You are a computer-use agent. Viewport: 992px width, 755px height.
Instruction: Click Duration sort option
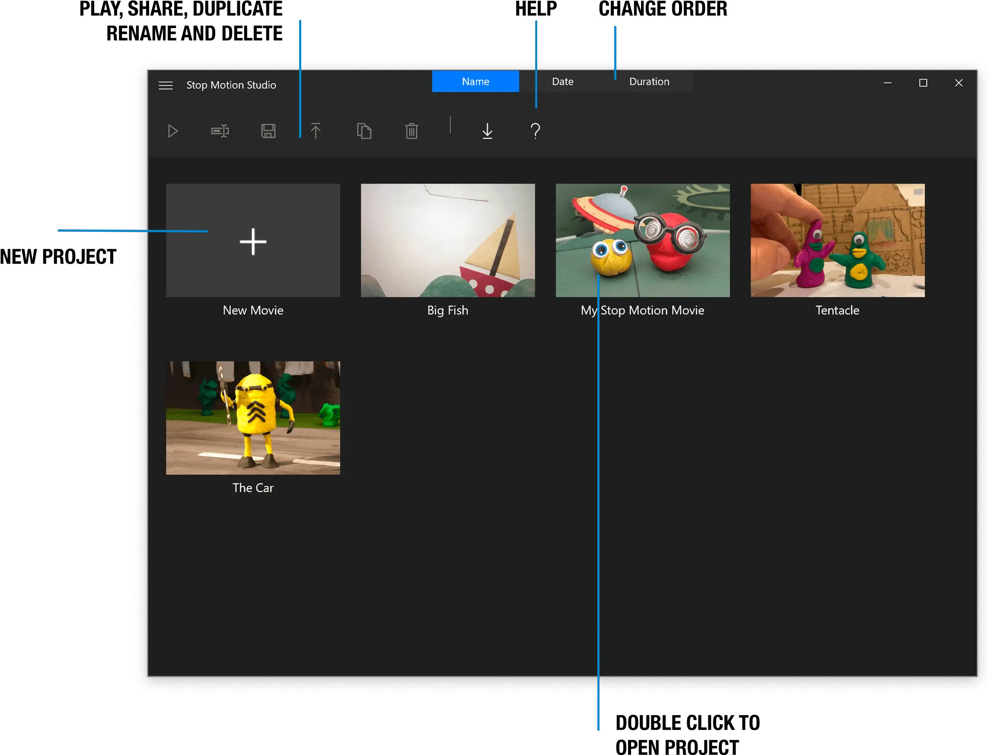pos(649,81)
